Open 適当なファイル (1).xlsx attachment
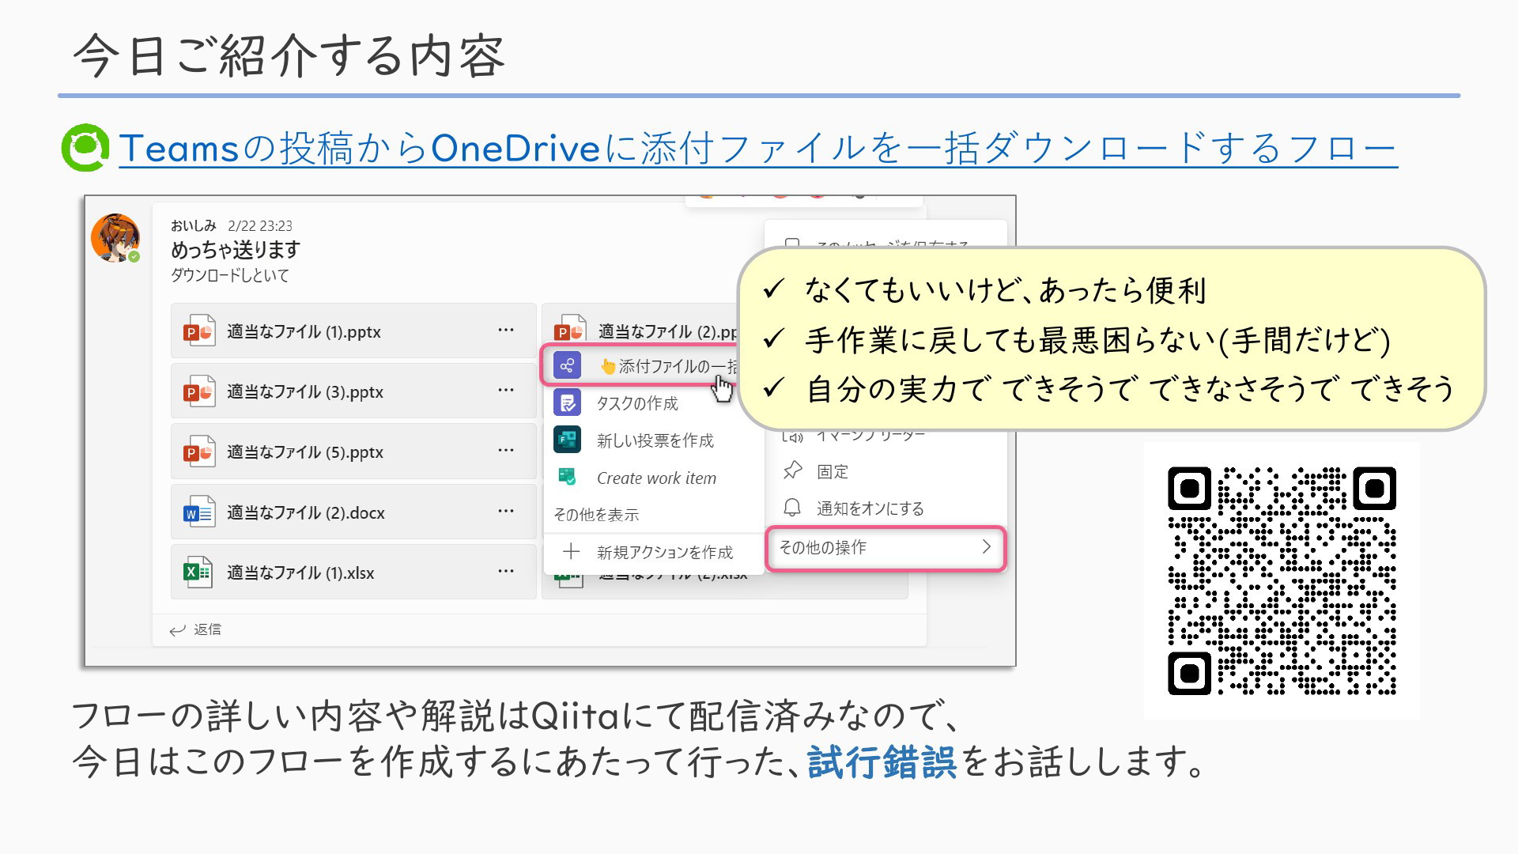Screen dimensions: 1518x854 coord(353,572)
